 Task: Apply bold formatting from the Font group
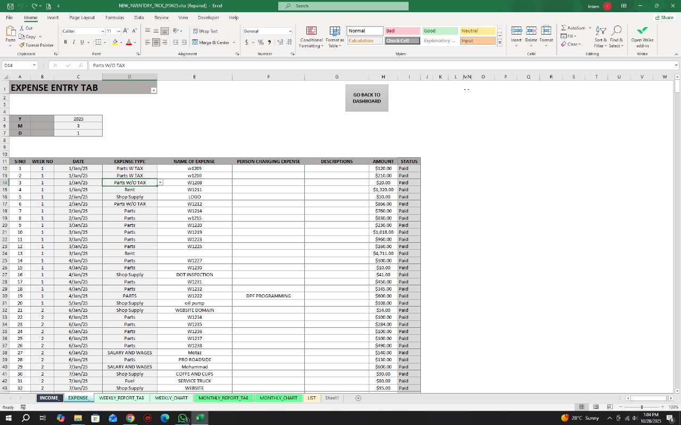65,42
